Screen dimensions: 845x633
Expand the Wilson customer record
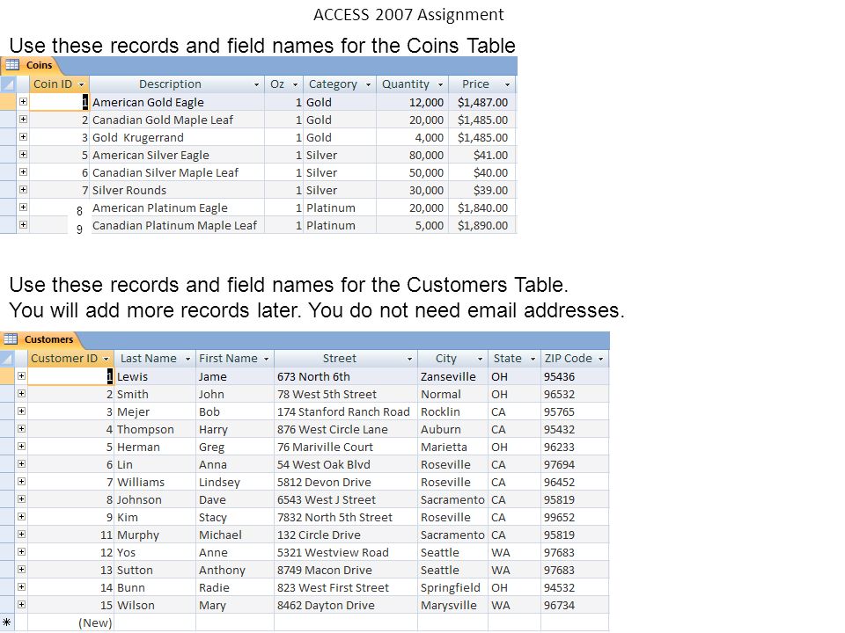(x=21, y=605)
